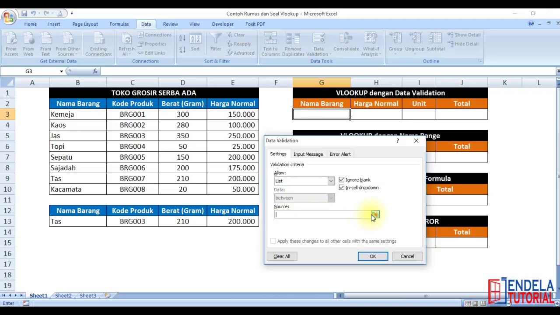Viewport: 560px width, 315px height.
Task: Switch to the Insert ribbon tab
Action: coord(54,24)
